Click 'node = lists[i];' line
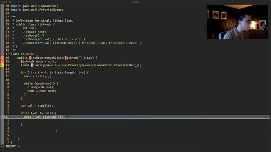The width and height of the screenshot is (271, 152). click(38, 76)
